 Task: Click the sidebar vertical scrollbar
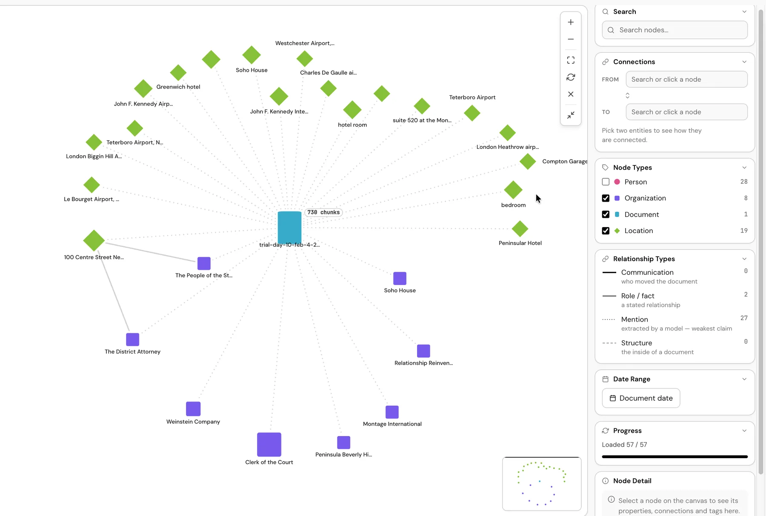click(x=761, y=242)
